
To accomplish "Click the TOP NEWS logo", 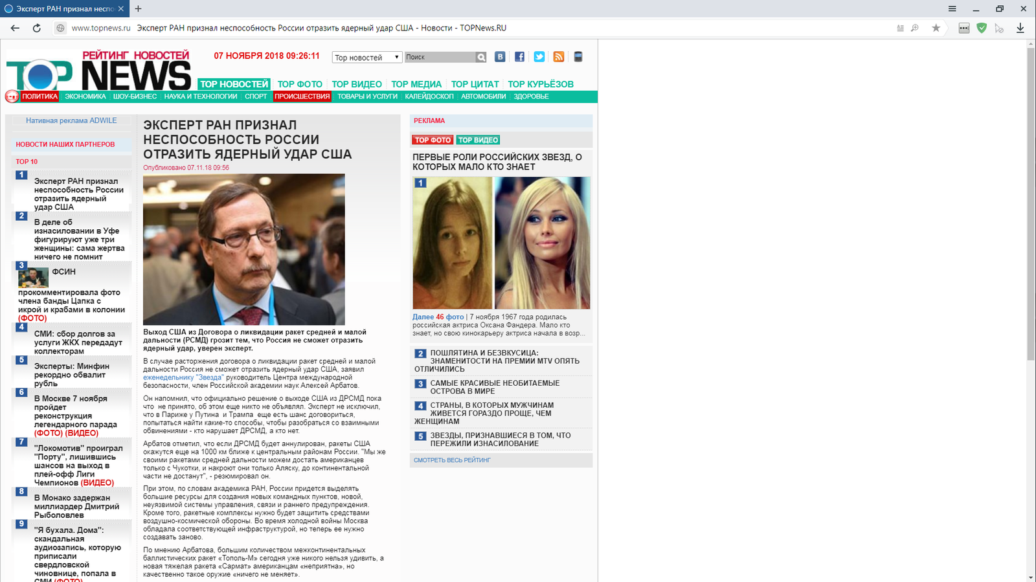I will click(x=98, y=71).
